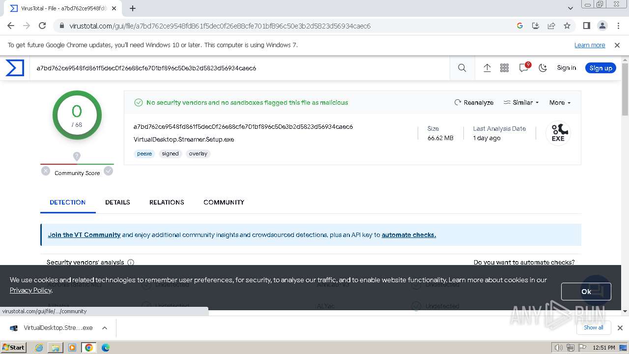Click the browser back arrow
The image size is (629, 354).
point(11,26)
